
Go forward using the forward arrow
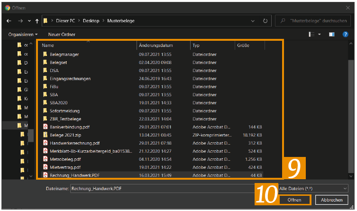[x=20, y=21]
